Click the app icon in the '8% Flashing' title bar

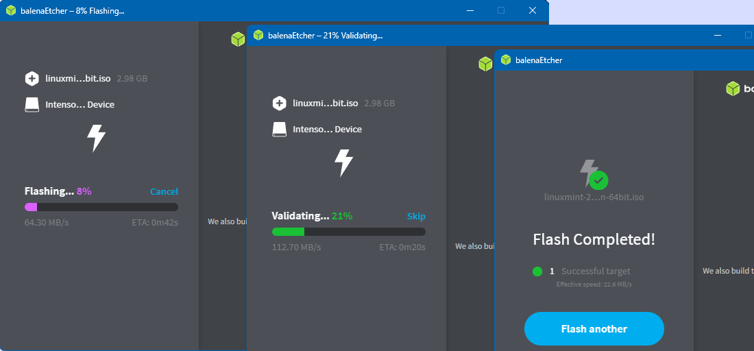pyautogui.click(x=10, y=11)
